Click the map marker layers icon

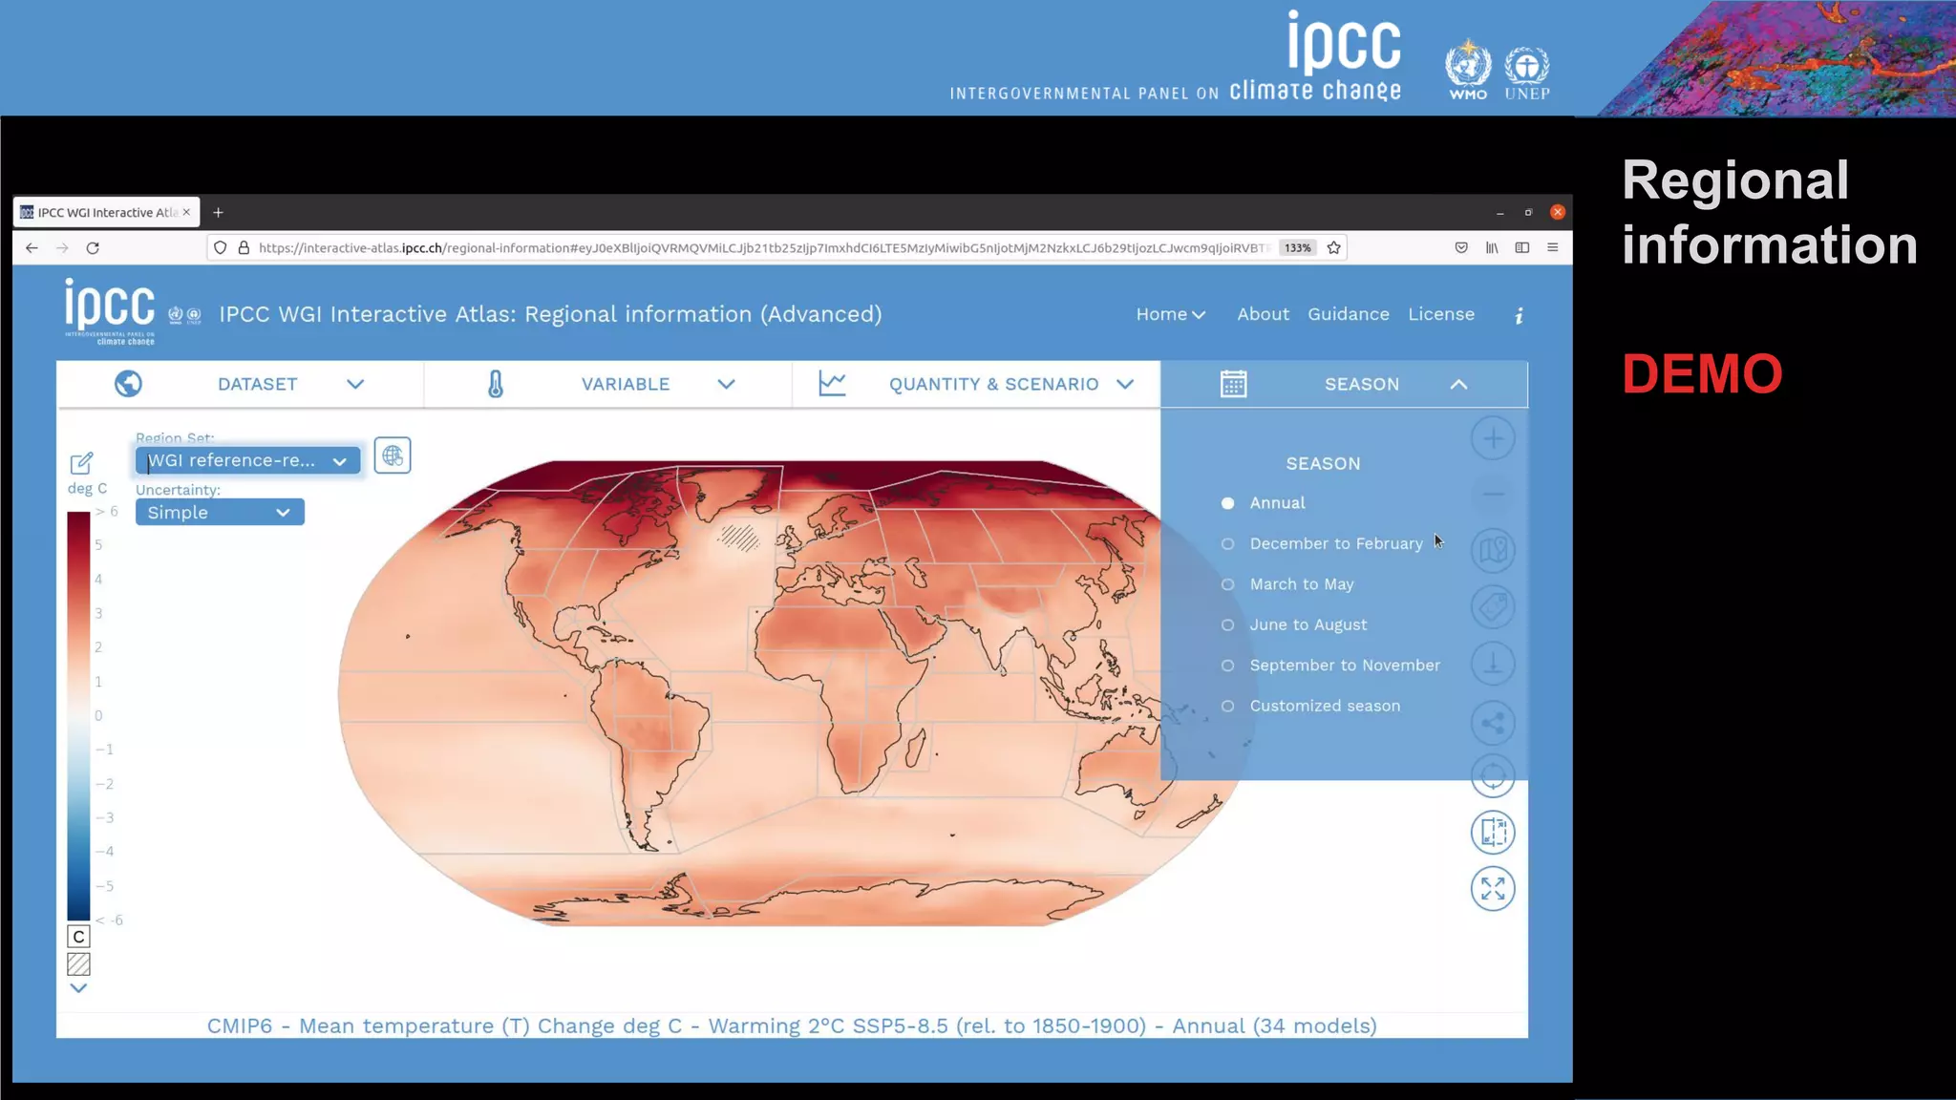point(1493,550)
